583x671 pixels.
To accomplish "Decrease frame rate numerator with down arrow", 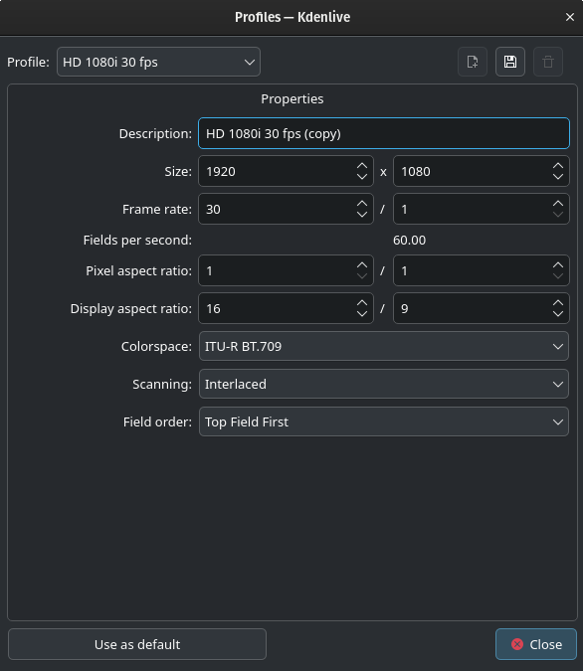I will [x=362, y=215].
